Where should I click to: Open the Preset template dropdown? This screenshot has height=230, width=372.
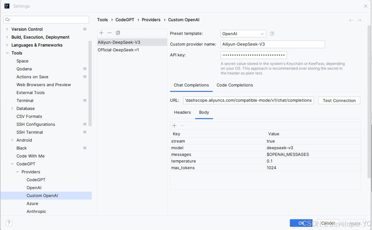coord(243,34)
